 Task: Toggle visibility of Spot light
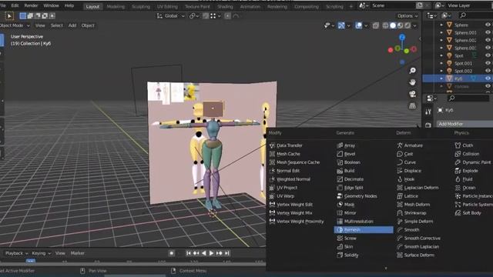click(488, 55)
